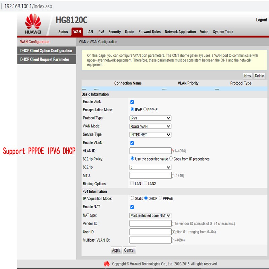Viewport: 269px width, 269px height.
Task: Select IPoE encapsulation mode
Action: click(x=132, y=109)
